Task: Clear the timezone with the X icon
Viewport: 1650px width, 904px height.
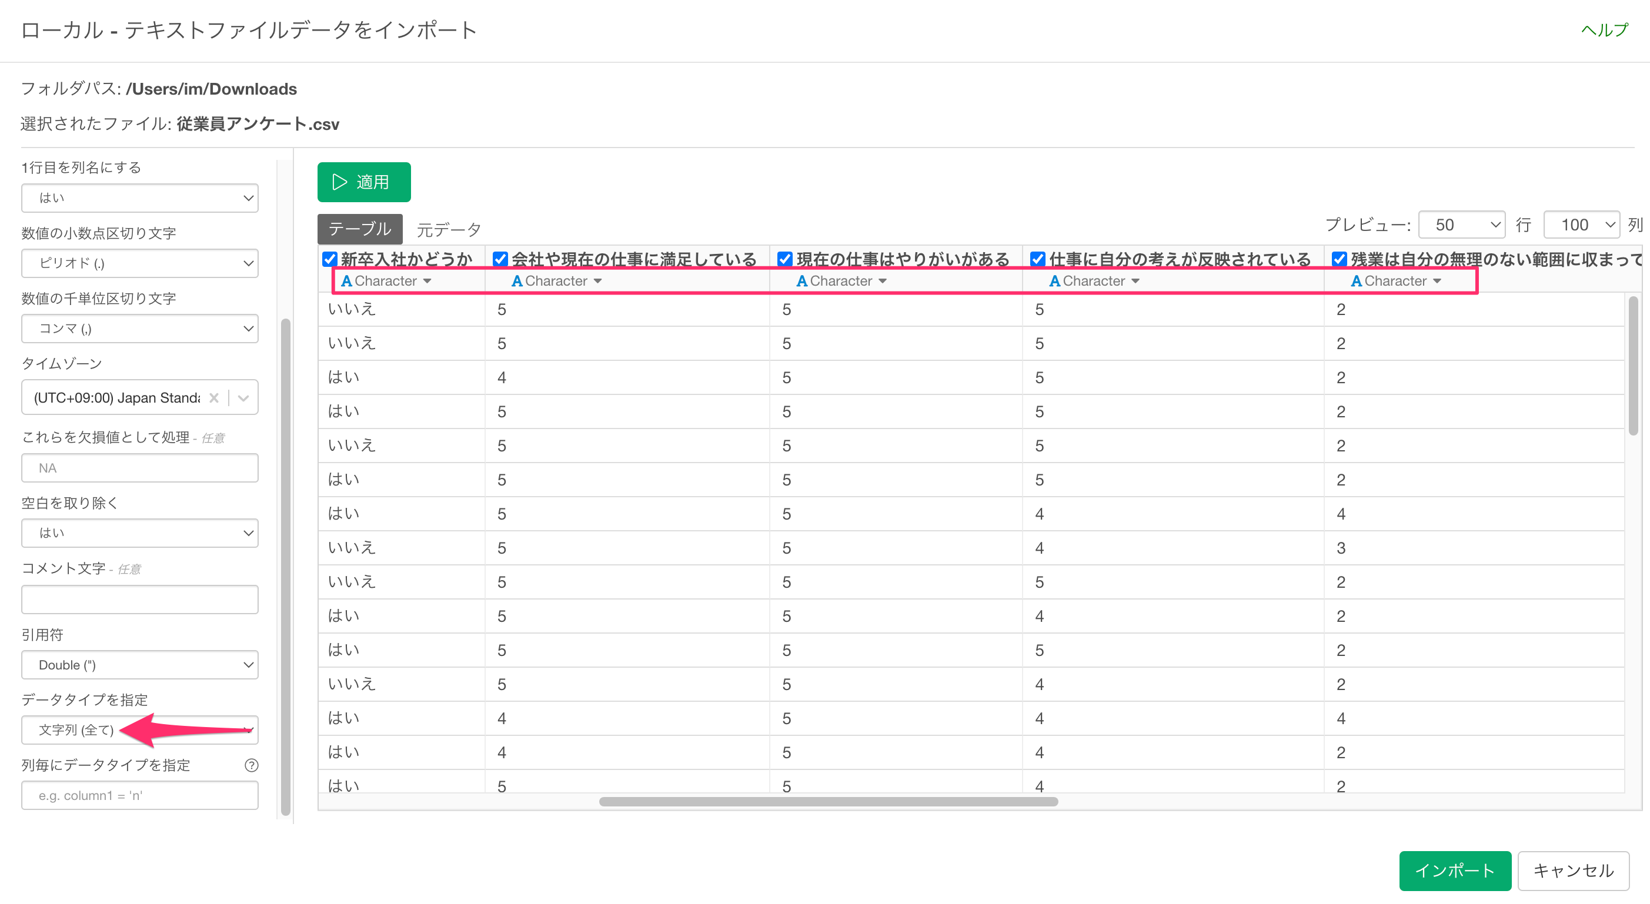Action: [214, 397]
